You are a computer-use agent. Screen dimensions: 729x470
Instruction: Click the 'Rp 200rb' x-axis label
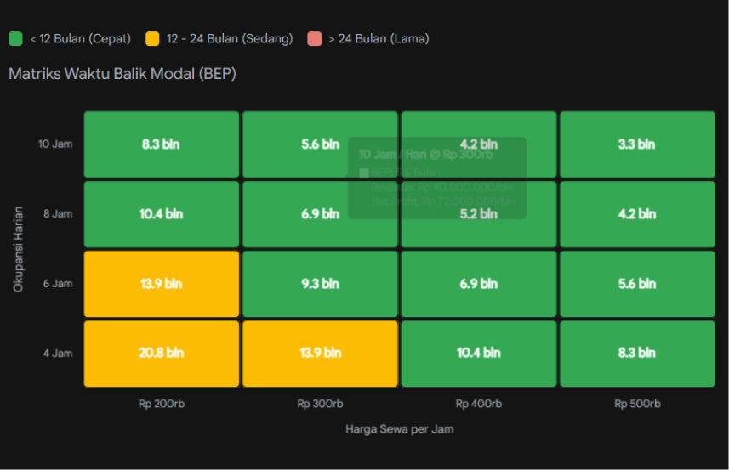[x=162, y=404]
